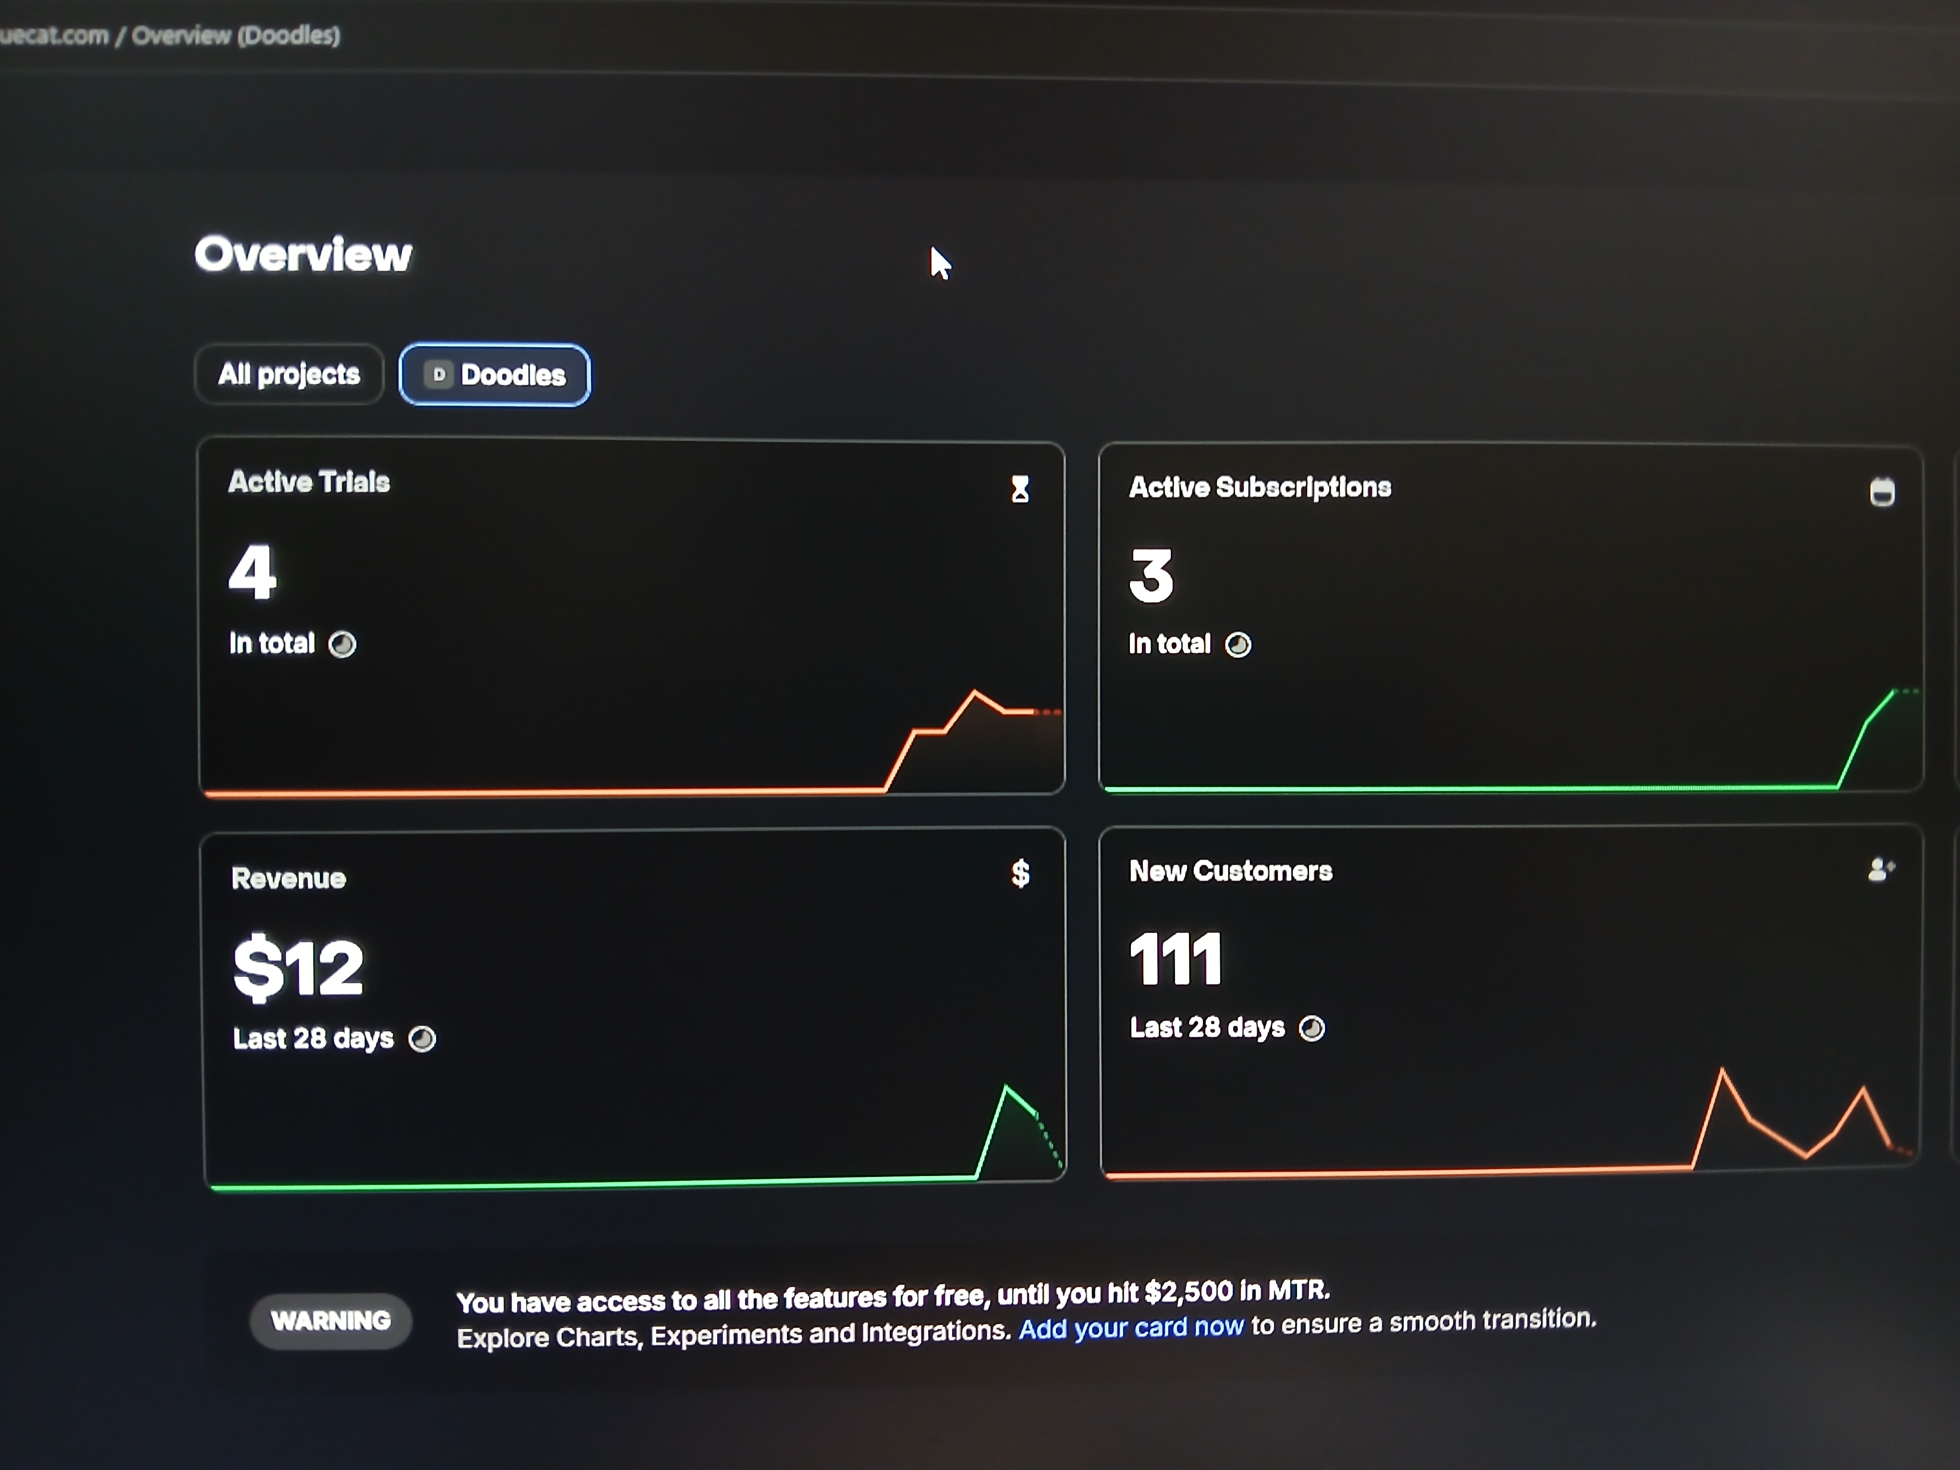This screenshot has width=1960, height=1470.
Task: Click the calendar icon in Active Subscriptions
Action: (1882, 491)
